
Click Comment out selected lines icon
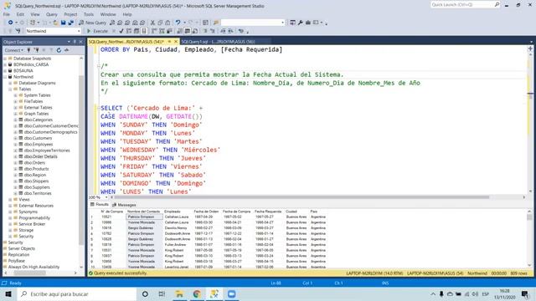205,31
